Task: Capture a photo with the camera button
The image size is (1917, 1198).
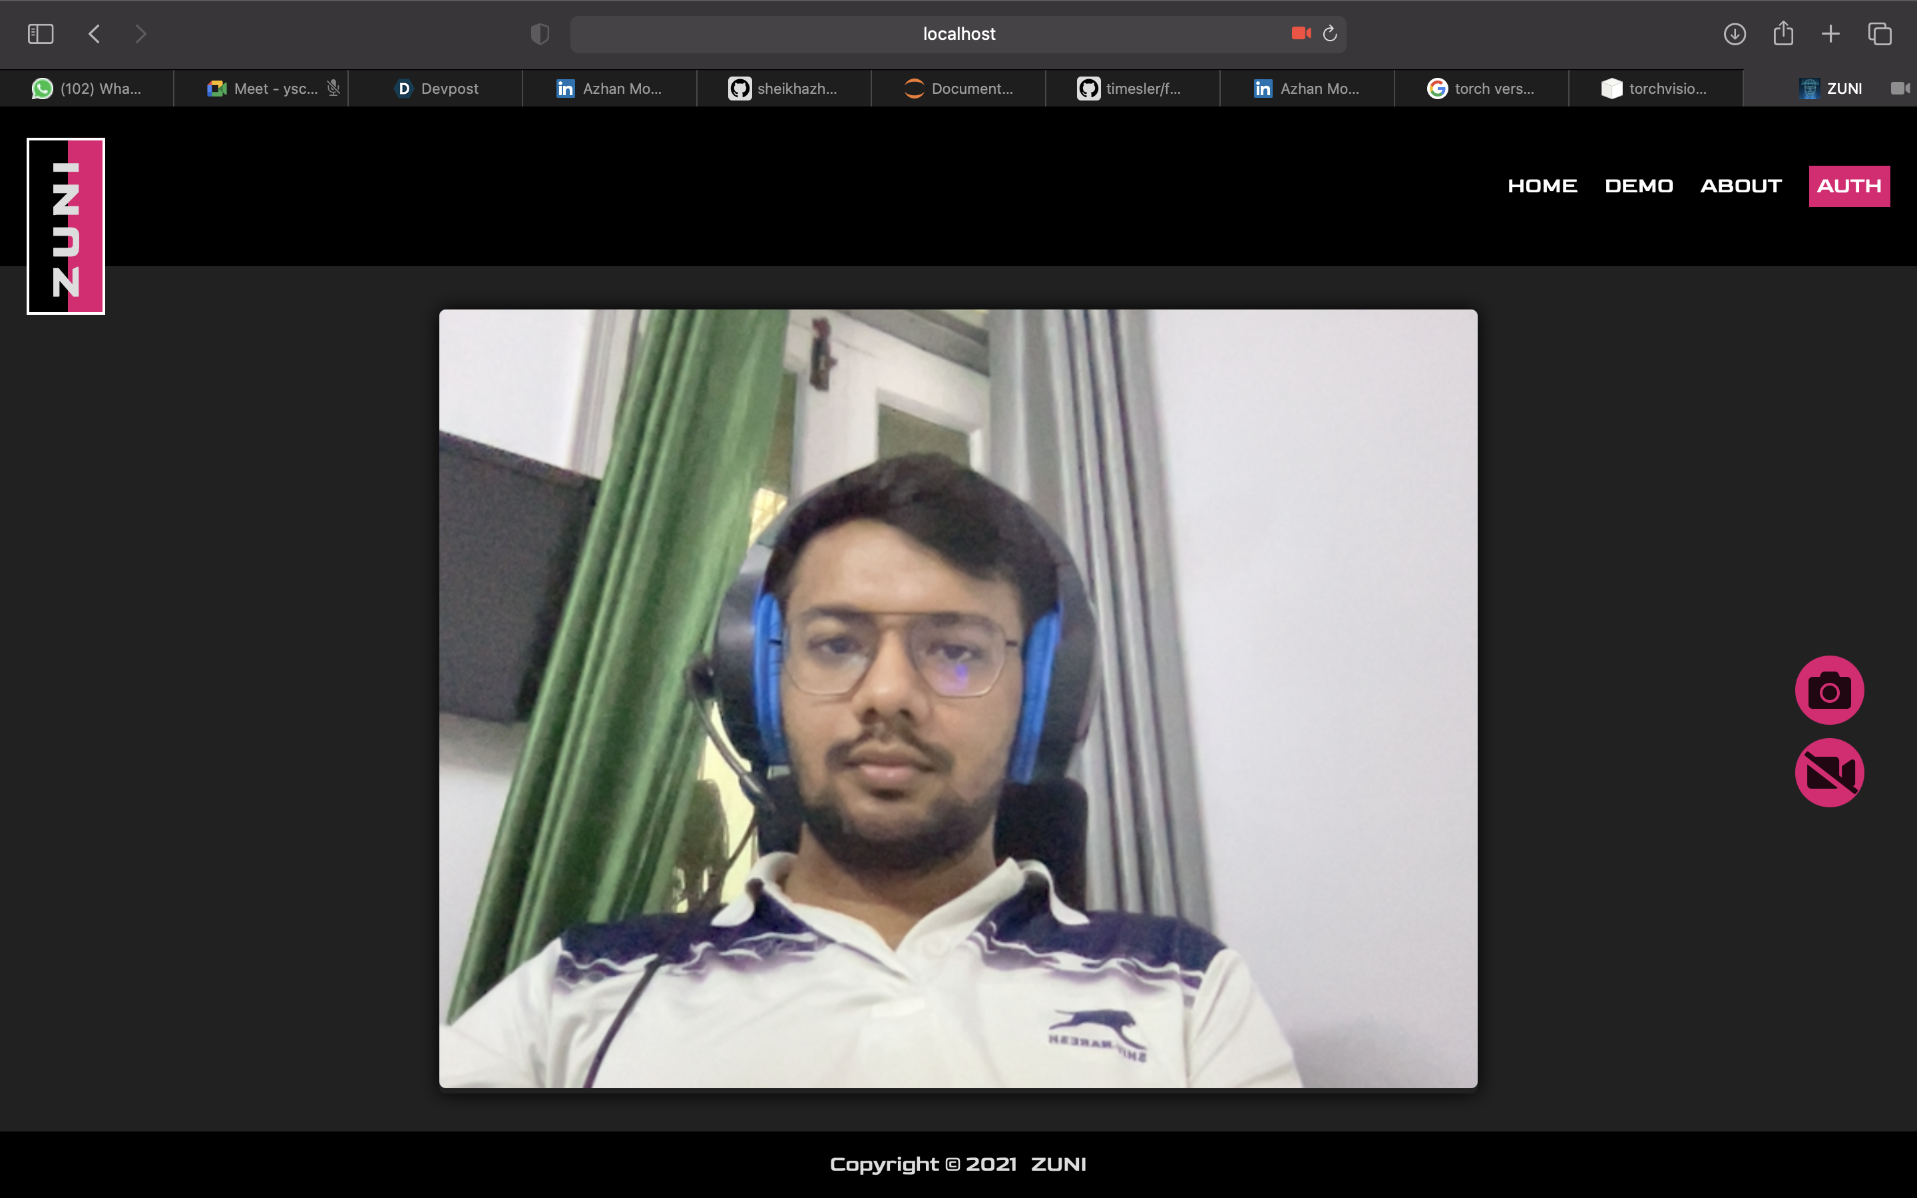Action: pos(1828,690)
